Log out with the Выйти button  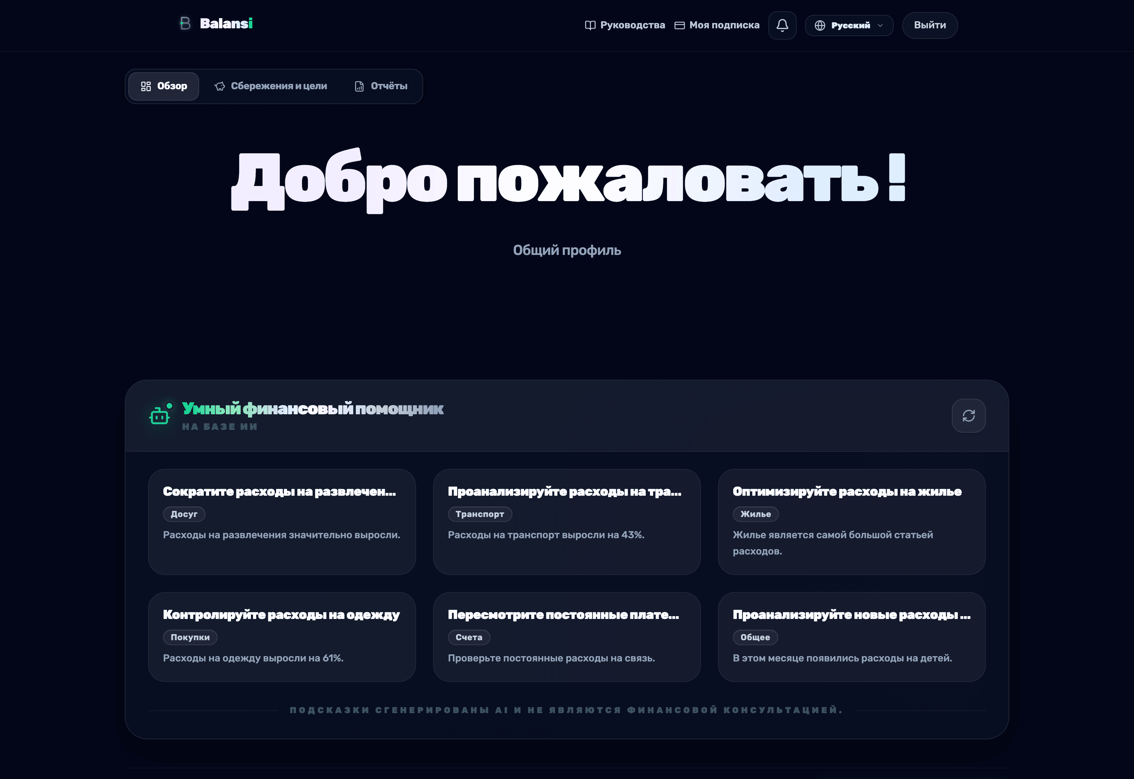pyautogui.click(x=930, y=25)
